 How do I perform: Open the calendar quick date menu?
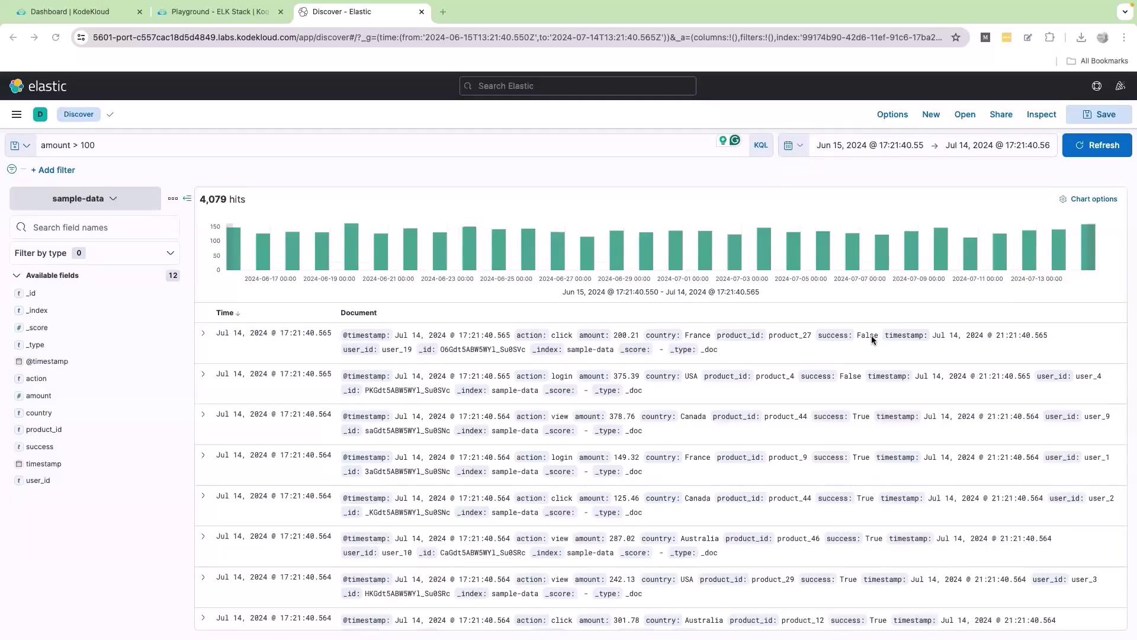coord(793,145)
